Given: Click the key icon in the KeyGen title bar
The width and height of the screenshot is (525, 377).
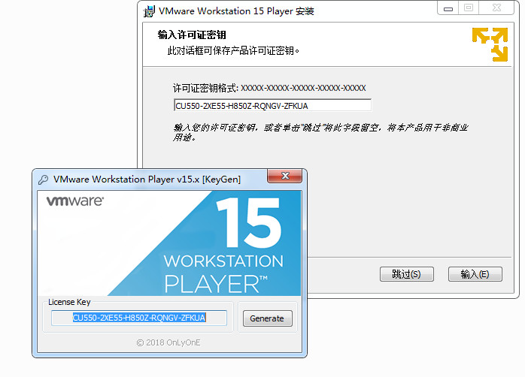Looking at the screenshot, I should coord(43,179).
